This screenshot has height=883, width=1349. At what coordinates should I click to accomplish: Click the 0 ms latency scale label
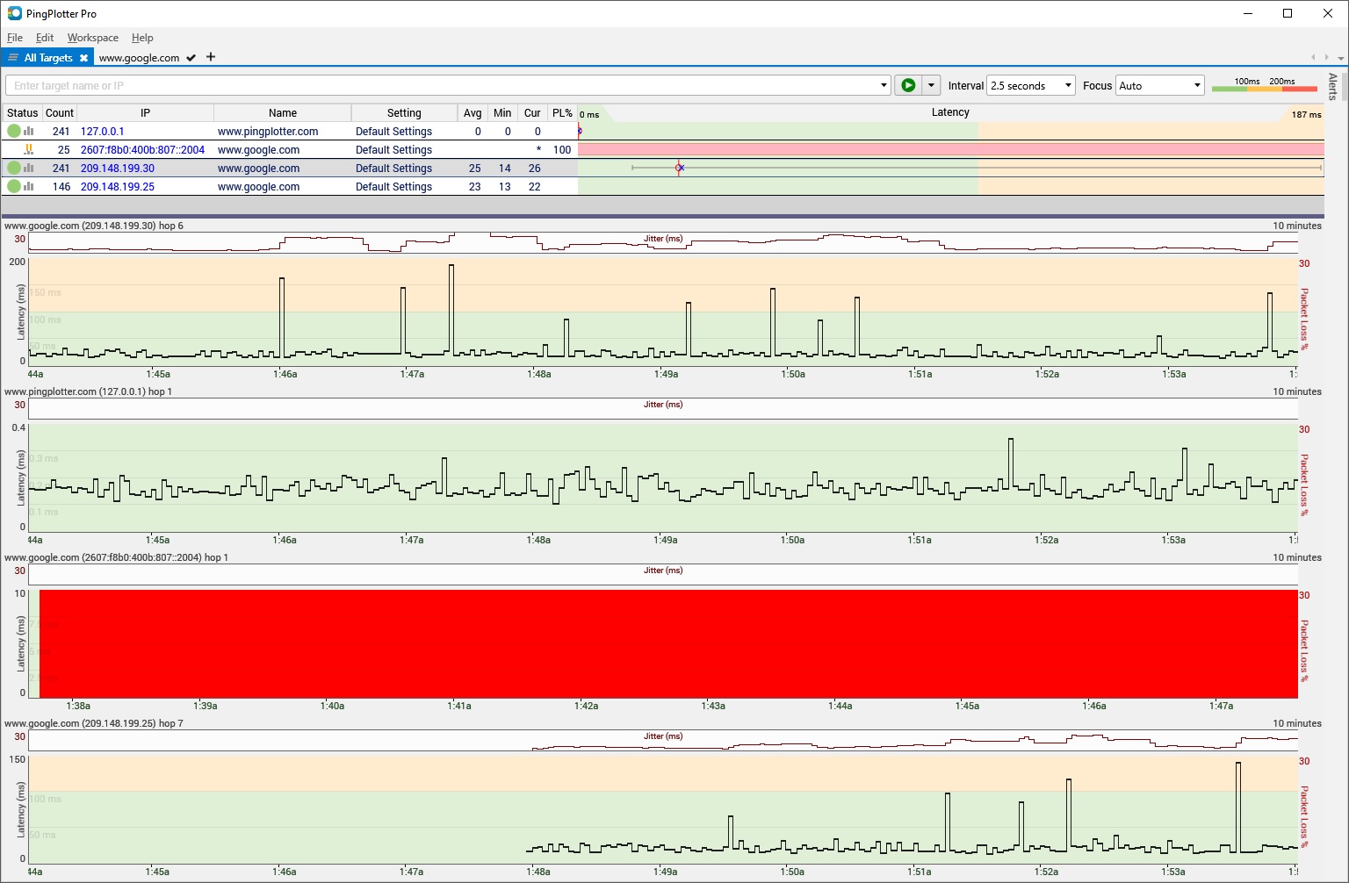[589, 114]
